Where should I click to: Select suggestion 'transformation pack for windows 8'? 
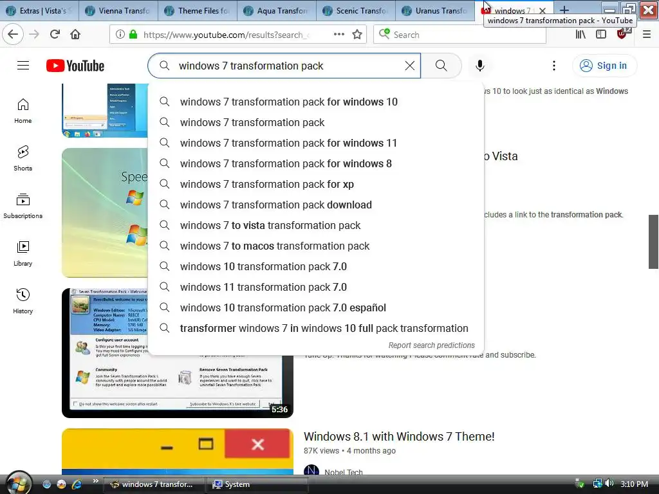coord(315,163)
